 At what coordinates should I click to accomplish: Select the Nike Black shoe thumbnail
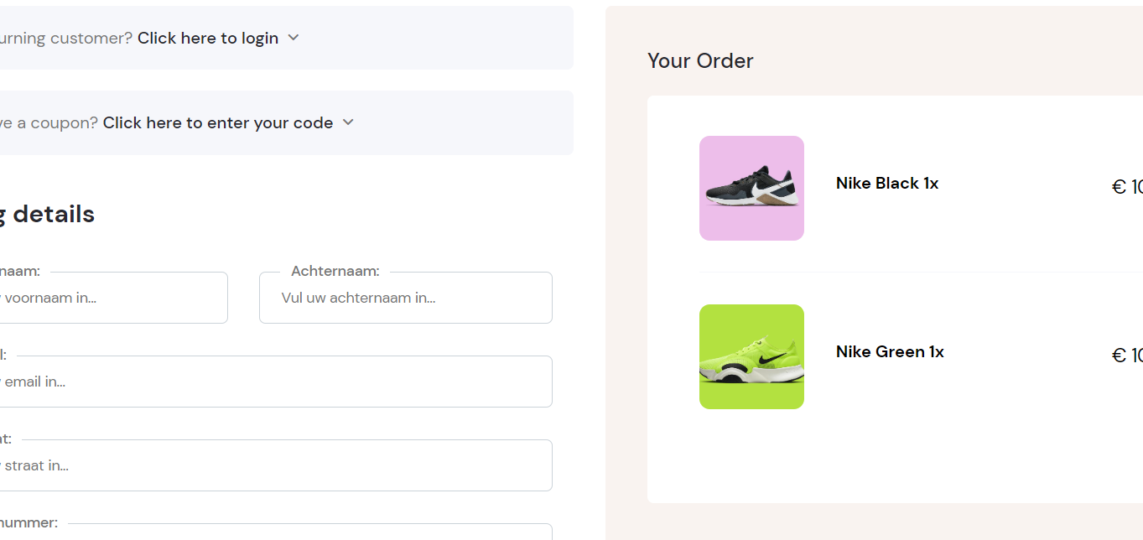click(x=751, y=189)
